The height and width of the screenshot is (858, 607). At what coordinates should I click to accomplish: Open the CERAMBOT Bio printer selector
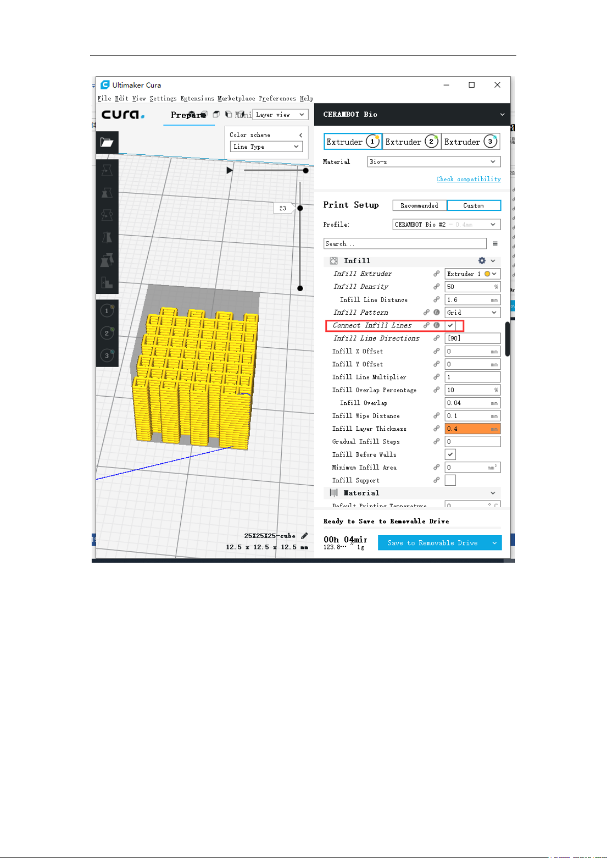click(x=412, y=115)
